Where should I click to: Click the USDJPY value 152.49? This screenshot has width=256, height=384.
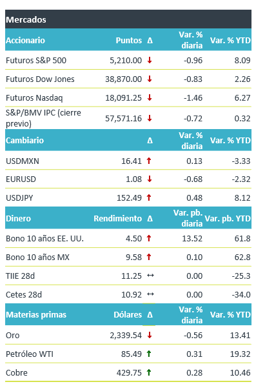pos(129,198)
